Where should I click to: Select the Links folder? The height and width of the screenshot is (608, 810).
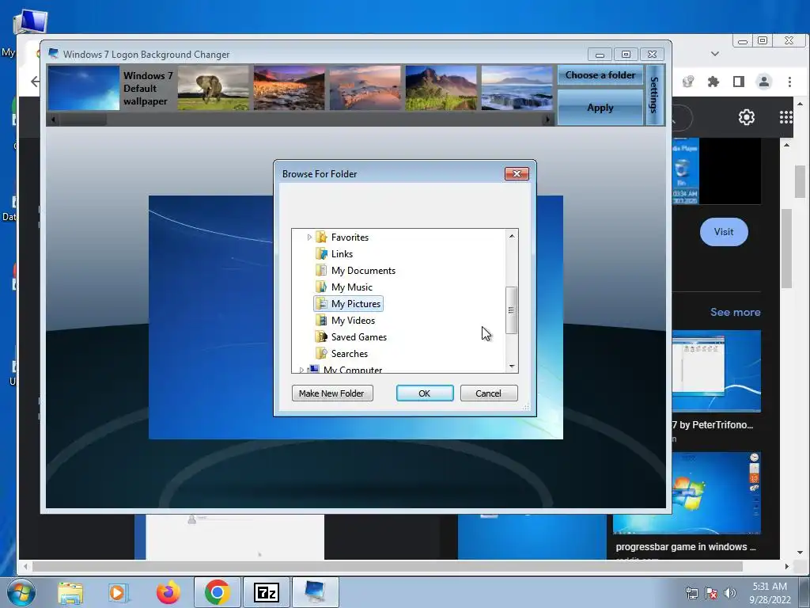(342, 254)
